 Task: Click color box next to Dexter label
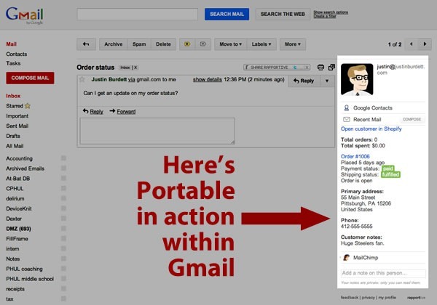point(63,219)
